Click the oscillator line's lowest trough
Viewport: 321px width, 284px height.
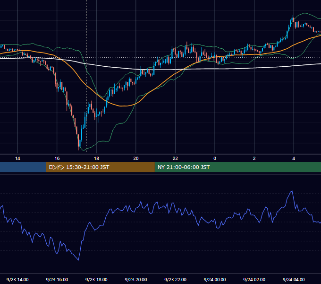tap(78, 260)
